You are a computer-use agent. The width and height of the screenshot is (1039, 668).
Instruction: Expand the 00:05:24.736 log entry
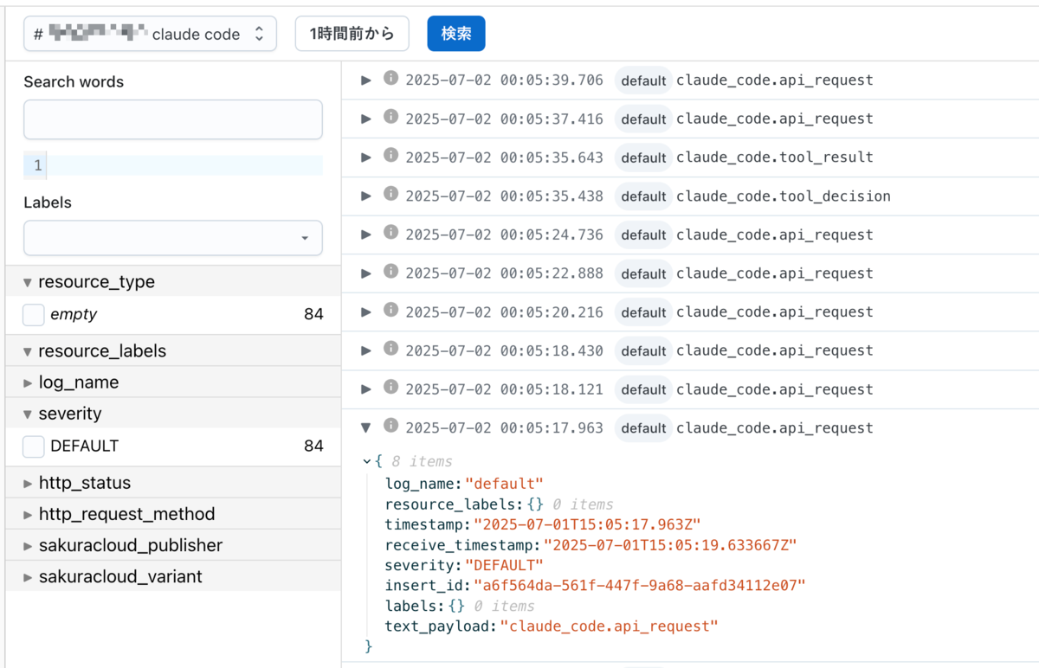[x=366, y=234]
